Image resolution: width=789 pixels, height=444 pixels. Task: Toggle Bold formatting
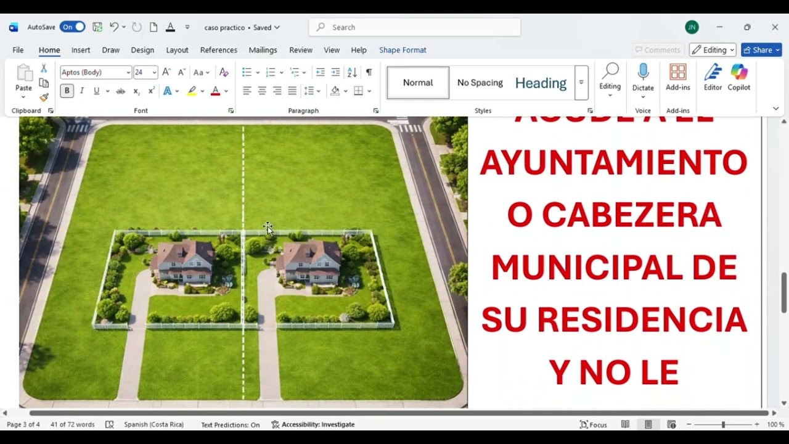pos(67,91)
